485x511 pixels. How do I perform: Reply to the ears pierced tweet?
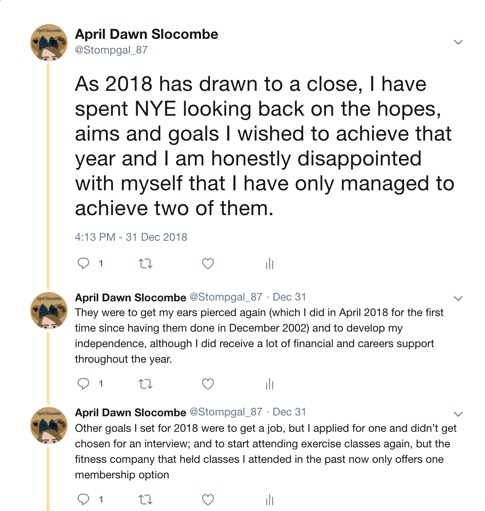tap(83, 384)
